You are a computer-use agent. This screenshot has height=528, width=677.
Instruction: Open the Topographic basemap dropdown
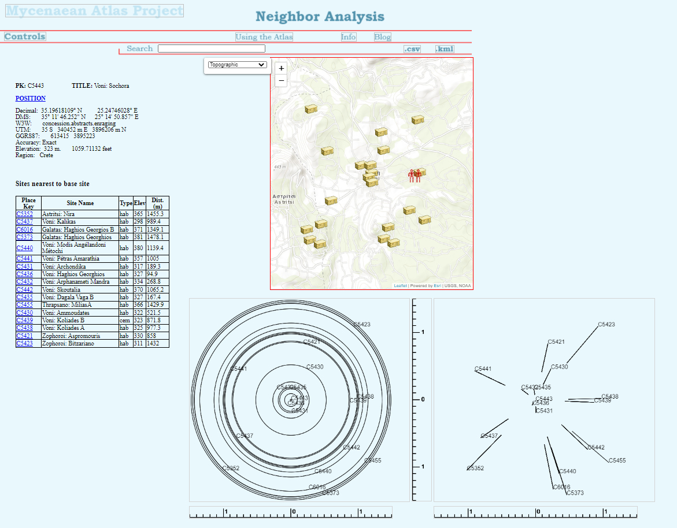click(x=237, y=65)
